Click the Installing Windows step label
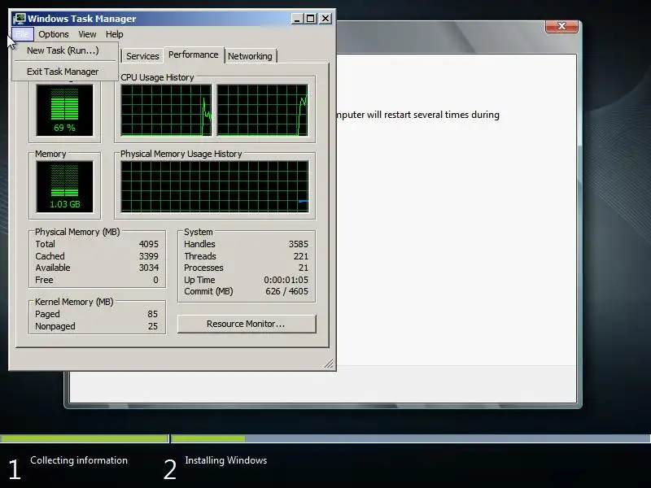The width and height of the screenshot is (651, 488). point(226,460)
